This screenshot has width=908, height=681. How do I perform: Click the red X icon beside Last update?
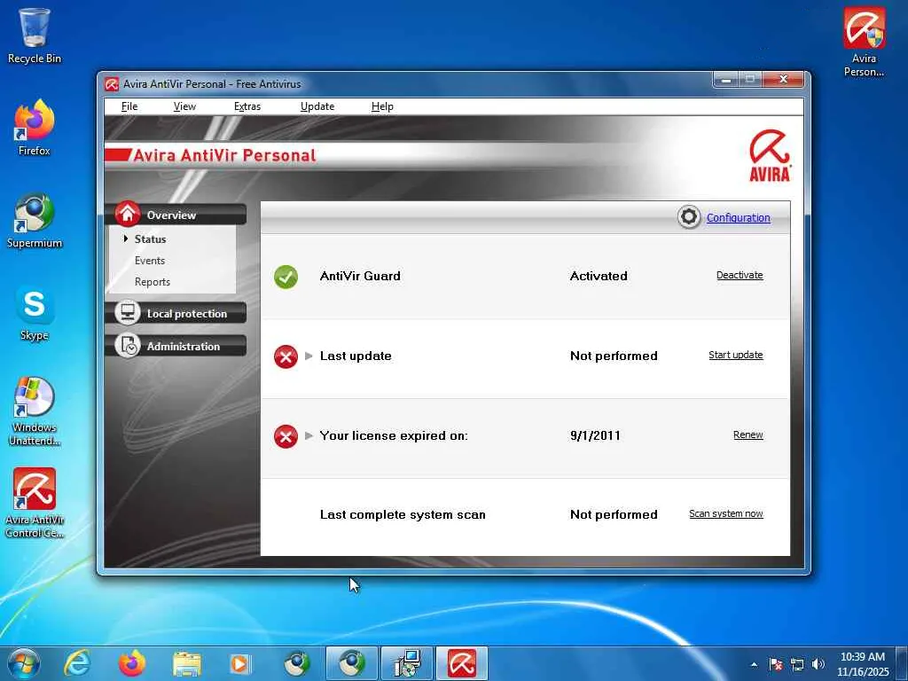point(286,356)
